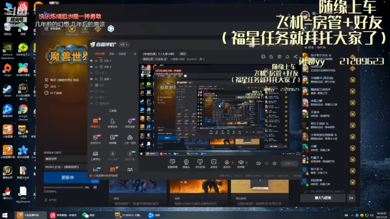Click the start streaming button in companion

[x=289, y=164]
